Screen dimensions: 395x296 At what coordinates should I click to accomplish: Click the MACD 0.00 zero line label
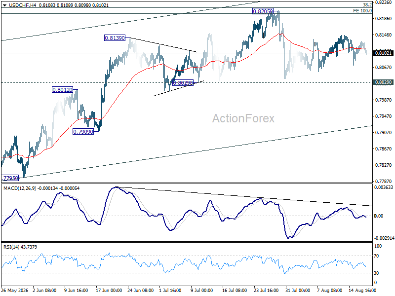[x=379, y=216]
